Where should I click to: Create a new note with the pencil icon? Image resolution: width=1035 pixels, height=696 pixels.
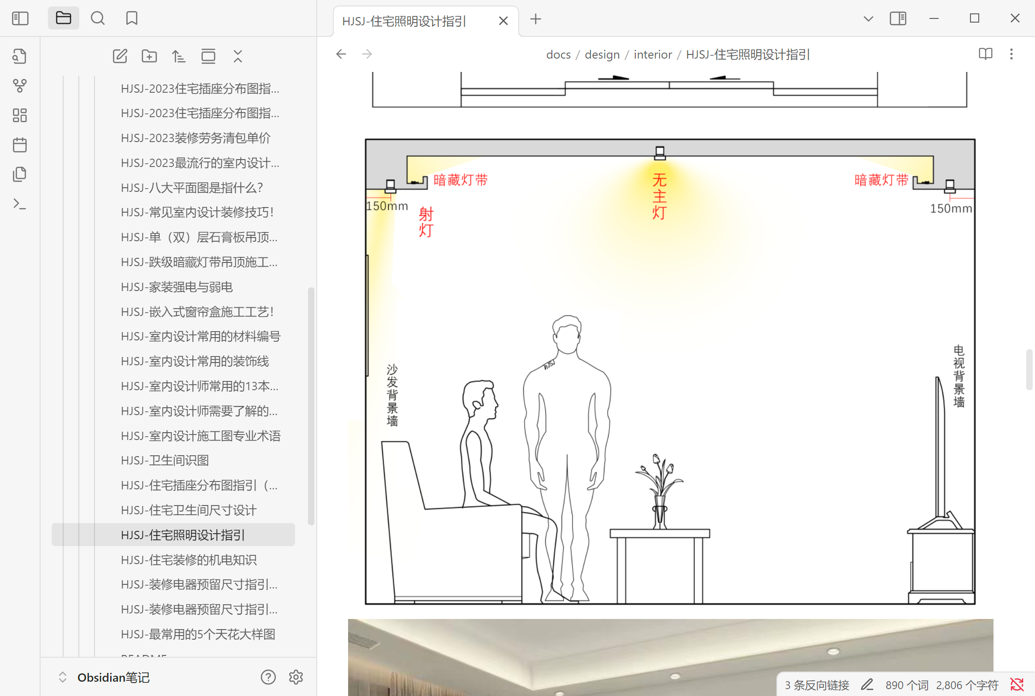tap(120, 56)
